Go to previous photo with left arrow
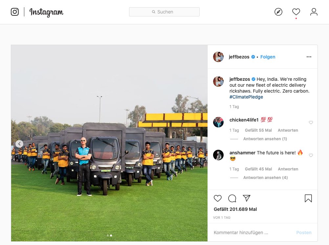The image size is (329, 245). 19,144
